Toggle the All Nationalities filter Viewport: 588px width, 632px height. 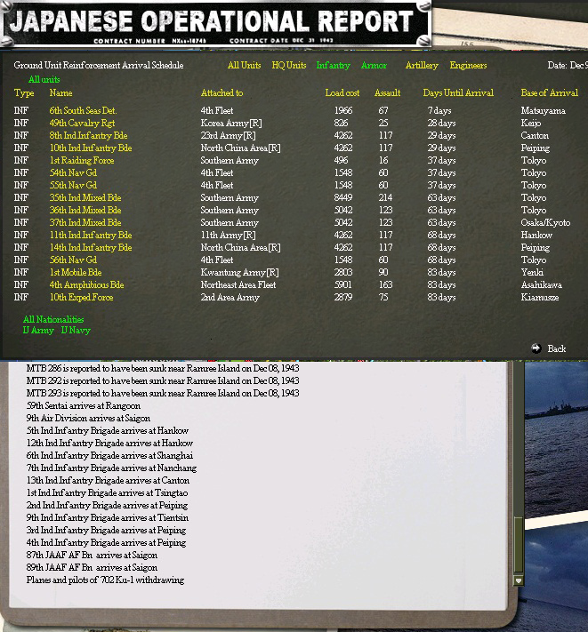(53, 319)
